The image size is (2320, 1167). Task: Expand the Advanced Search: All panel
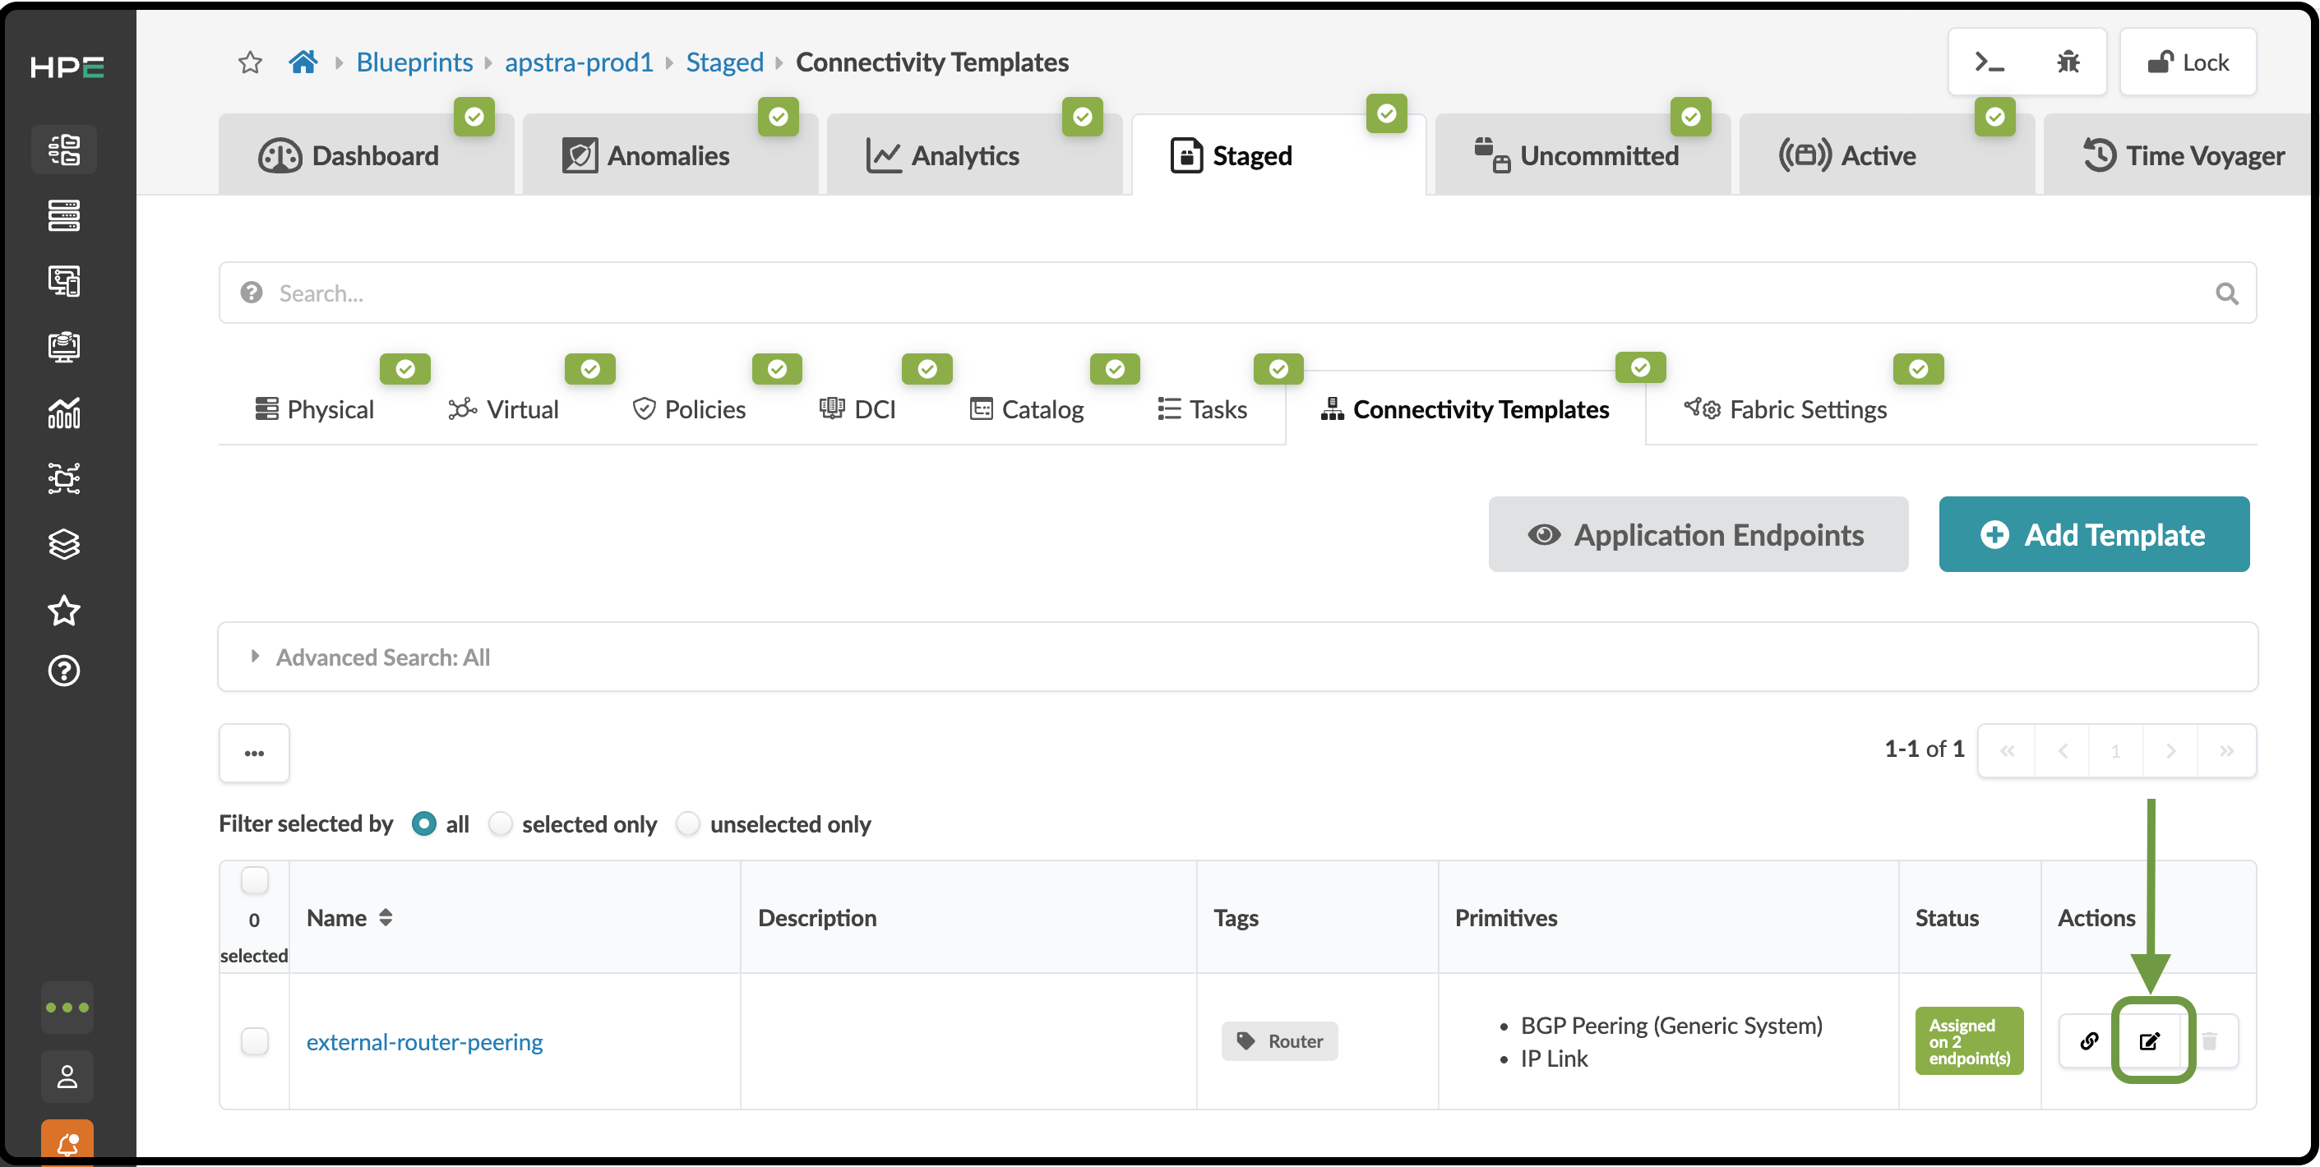1237,657
